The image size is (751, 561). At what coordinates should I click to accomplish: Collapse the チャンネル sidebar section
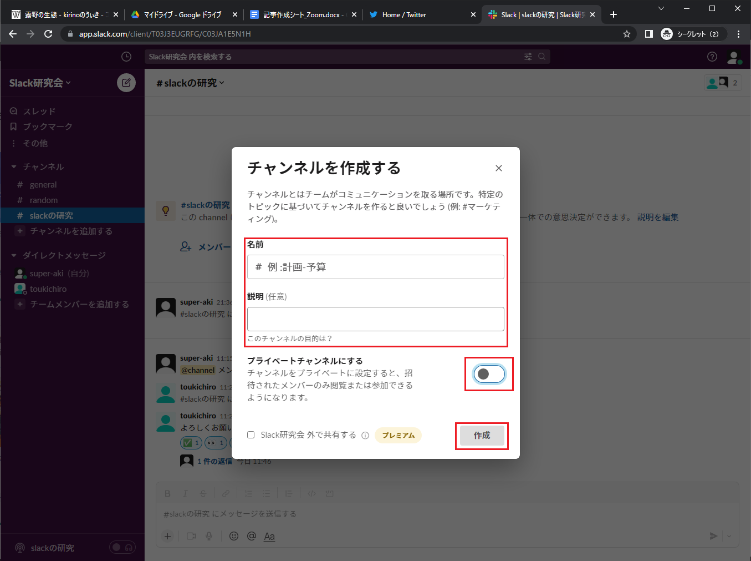point(14,166)
